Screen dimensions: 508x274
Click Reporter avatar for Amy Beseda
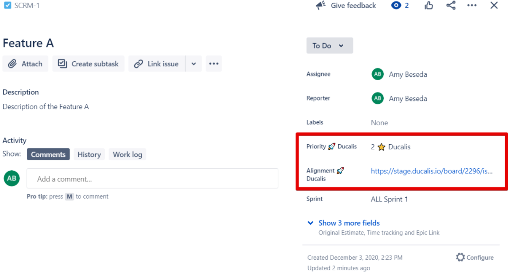378,99
